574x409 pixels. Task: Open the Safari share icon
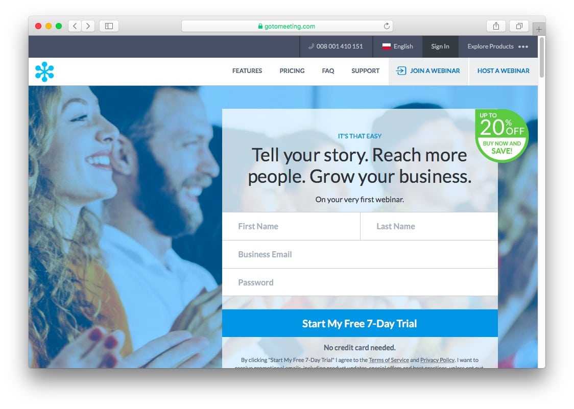(x=496, y=26)
